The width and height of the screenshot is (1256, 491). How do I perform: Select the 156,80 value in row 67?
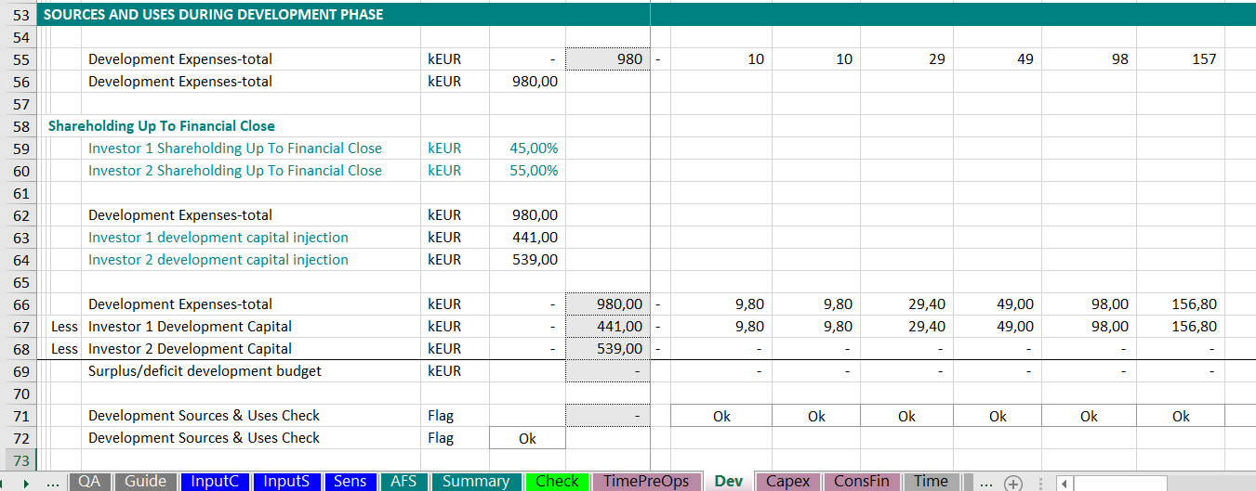pyautogui.click(x=1179, y=327)
